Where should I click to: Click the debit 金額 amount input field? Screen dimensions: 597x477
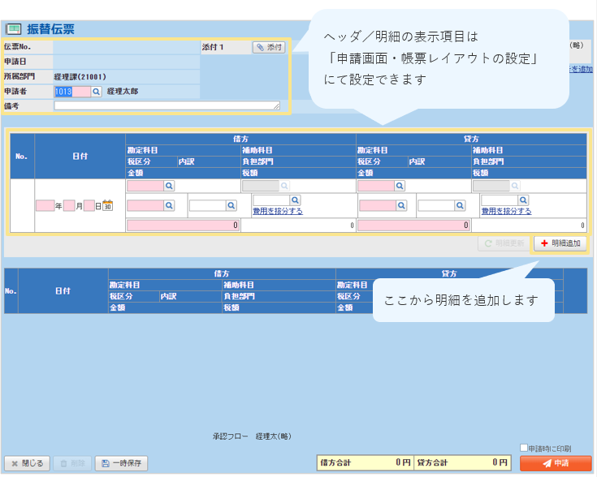[x=183, y=226]
